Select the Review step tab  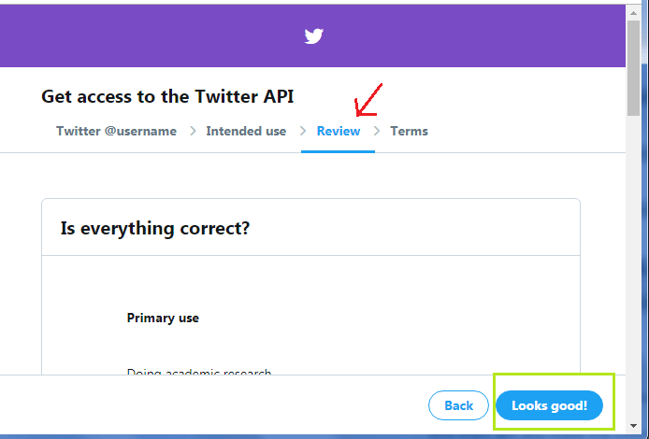(339, 132)
